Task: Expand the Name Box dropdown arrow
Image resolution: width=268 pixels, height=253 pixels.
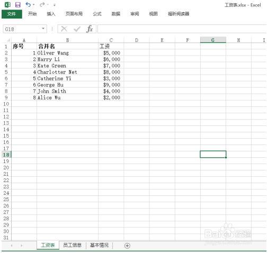Action: click(x=43, y=29)
